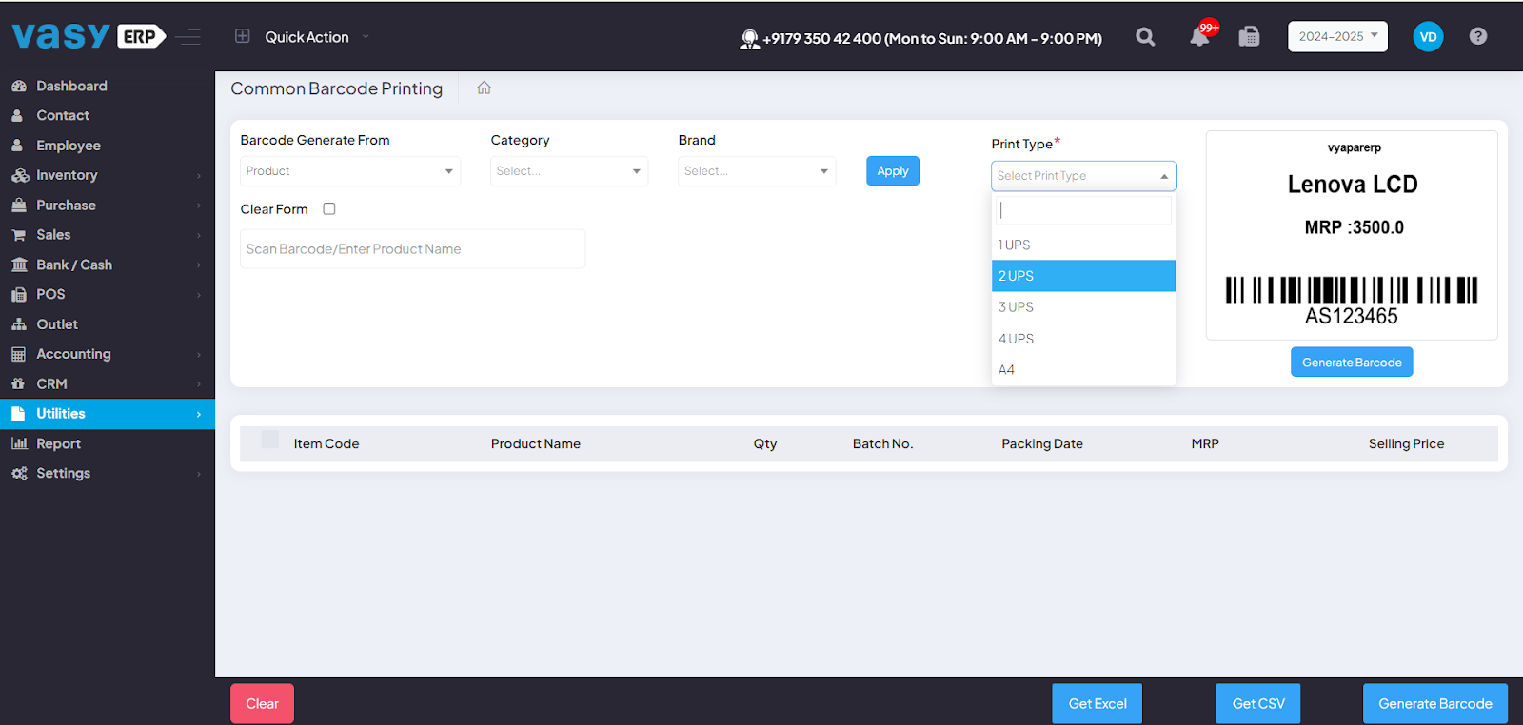Click the red Clear button
This screenshot has height=725, width=1523.
pyautogui.click(x=262, y=704)
